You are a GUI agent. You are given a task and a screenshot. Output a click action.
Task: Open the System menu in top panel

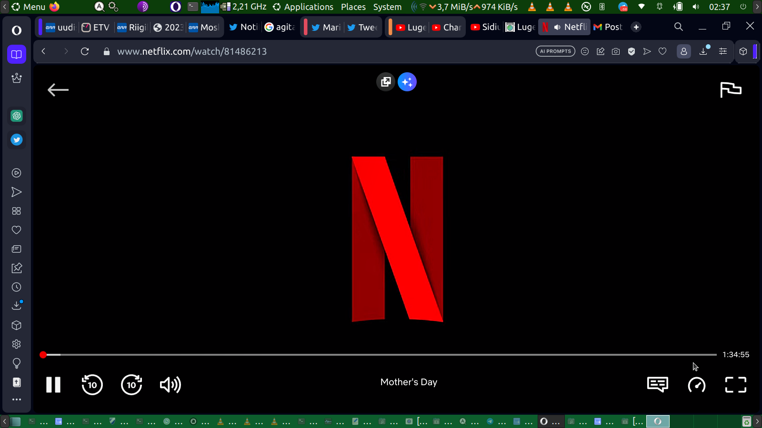[387, 7]
